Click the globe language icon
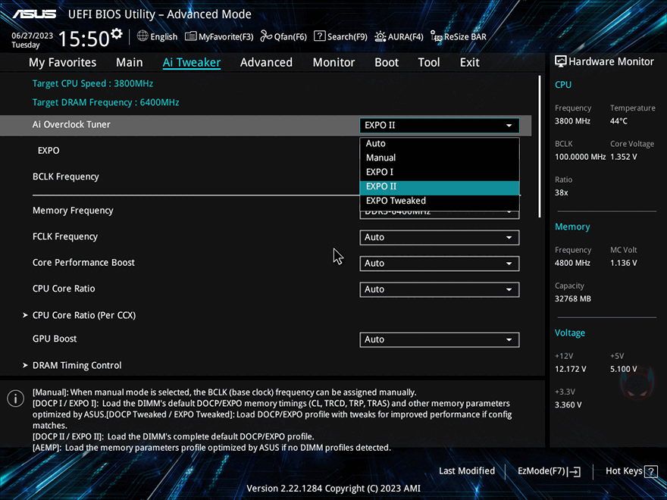 [x=142, y=36]
